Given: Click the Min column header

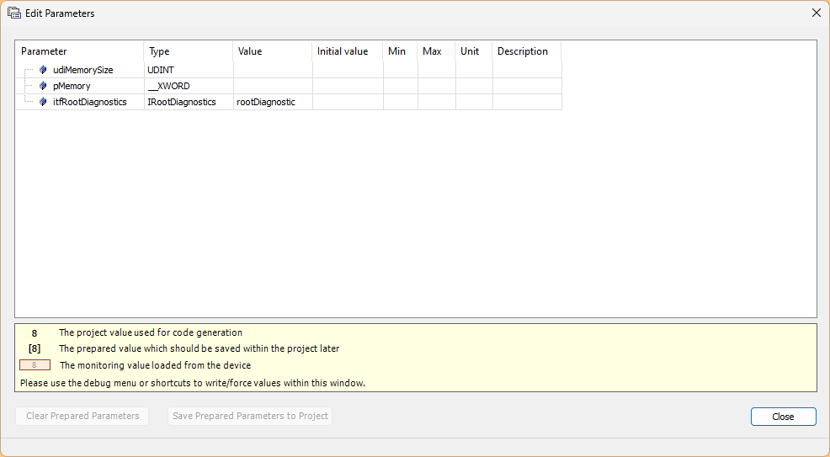Looking at the screenshot, I should pos(401,51).
